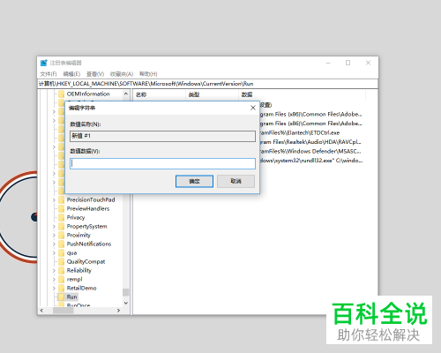Viewport: 441px width, 353px height.
Task: Click the registry path address bar
Action: click(x=207, y=84)
